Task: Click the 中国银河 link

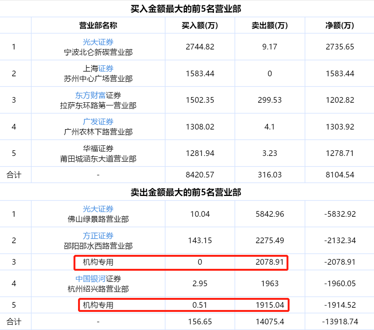Action: 90,279
